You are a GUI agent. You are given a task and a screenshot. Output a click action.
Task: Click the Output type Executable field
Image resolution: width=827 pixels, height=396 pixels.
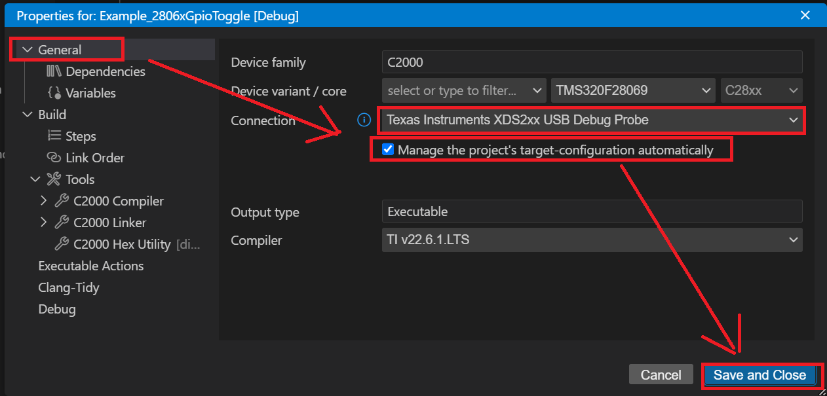[x=592, y=211]
